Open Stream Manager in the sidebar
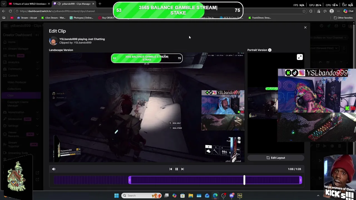The image size is (356, 200). point(18,49)
